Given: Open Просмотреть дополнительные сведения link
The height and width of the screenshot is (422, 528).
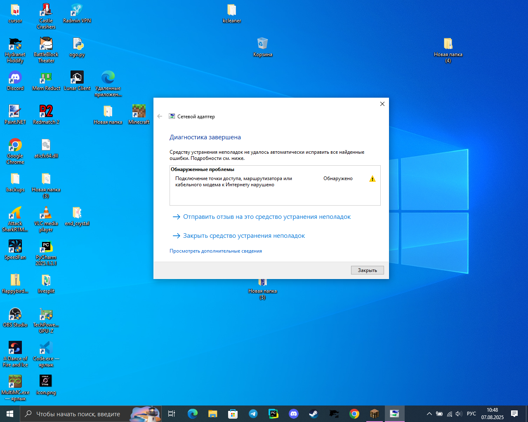Looking at the screenshot, I should [x=216, y=251].
